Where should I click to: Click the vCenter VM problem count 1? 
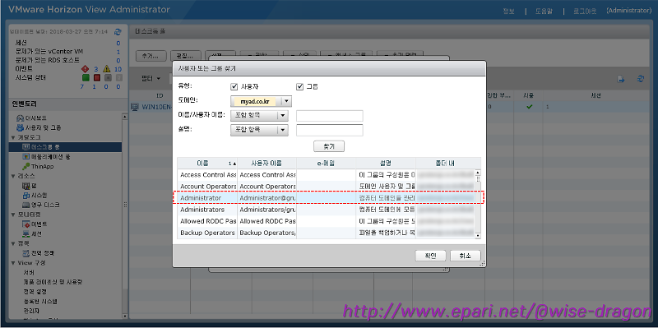point(118,52)
